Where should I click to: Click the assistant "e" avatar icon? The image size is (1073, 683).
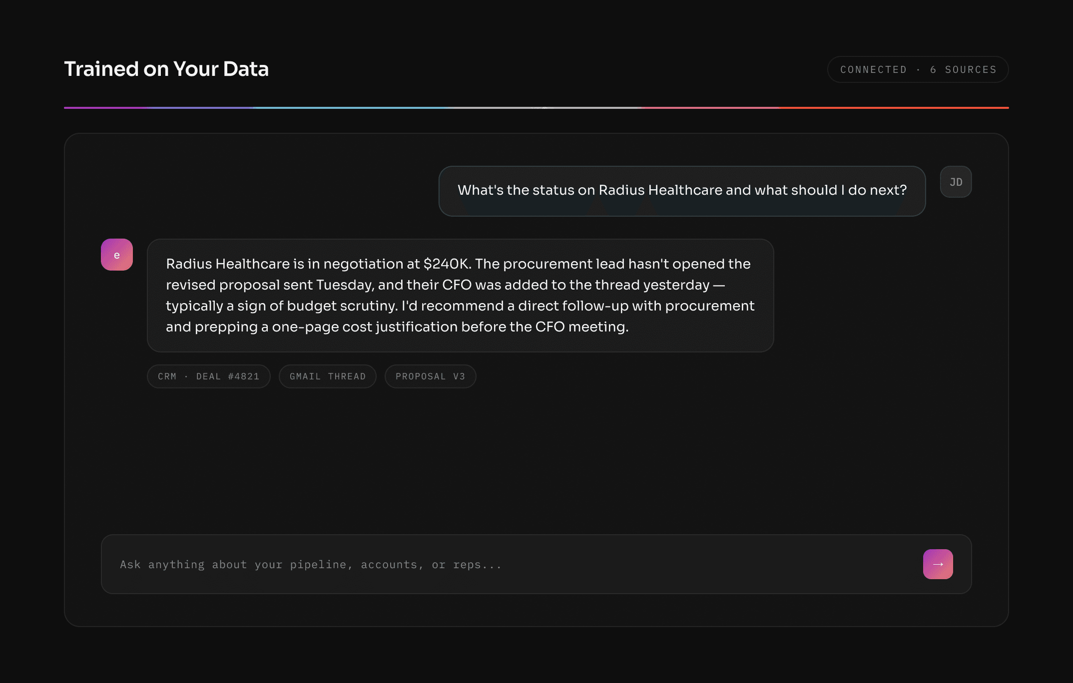117,255
